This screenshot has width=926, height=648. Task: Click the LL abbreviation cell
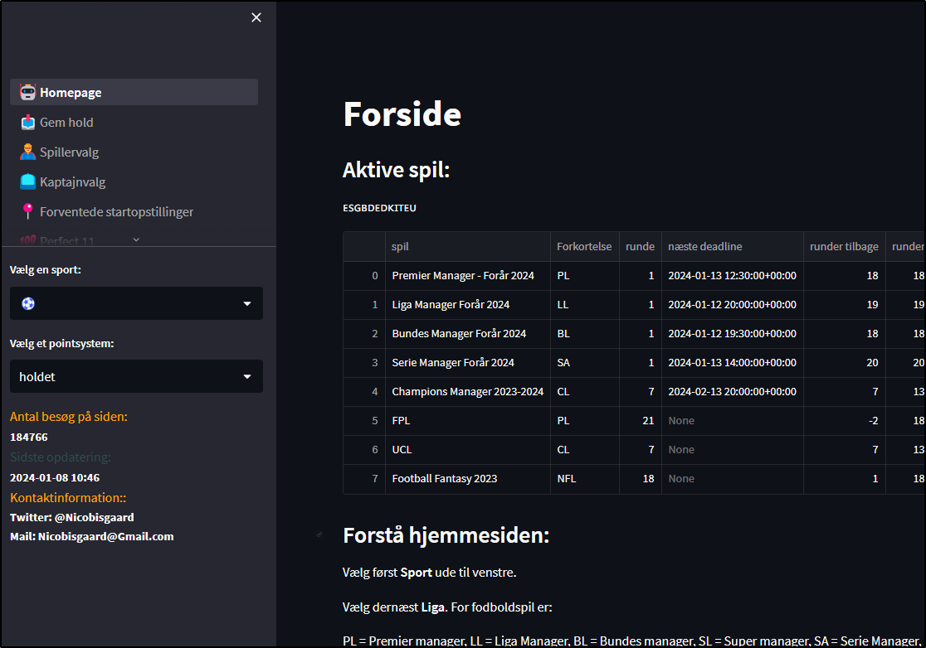pyautogui.click(x=585, y=305)
